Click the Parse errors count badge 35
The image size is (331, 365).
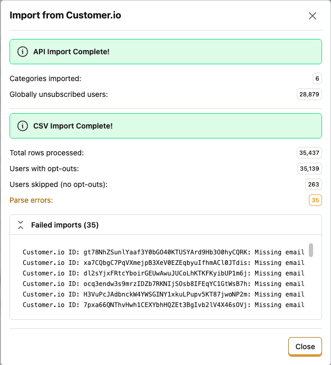pos(315,200)
